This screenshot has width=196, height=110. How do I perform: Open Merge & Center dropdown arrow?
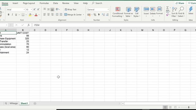pos(83,15)
